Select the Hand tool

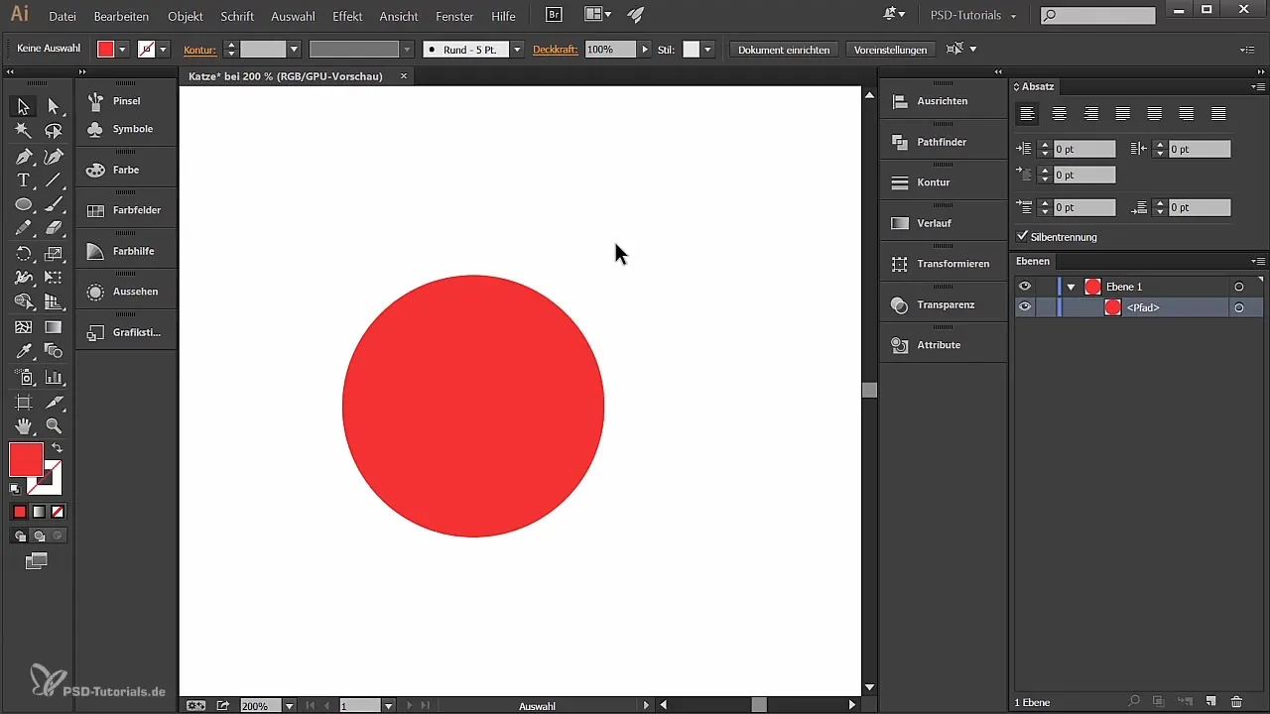pyautogui.click(x=23, y=426)
